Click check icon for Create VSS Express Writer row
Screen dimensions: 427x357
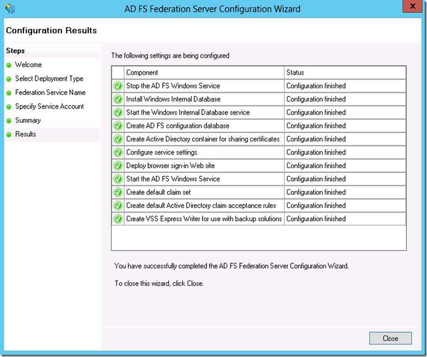[x=118, y=219]
